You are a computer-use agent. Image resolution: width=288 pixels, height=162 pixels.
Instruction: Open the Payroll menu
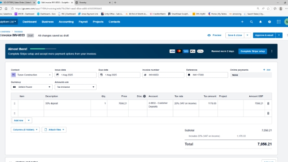coord(83,22)
